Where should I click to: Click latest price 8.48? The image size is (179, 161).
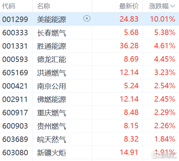point(131,112)
